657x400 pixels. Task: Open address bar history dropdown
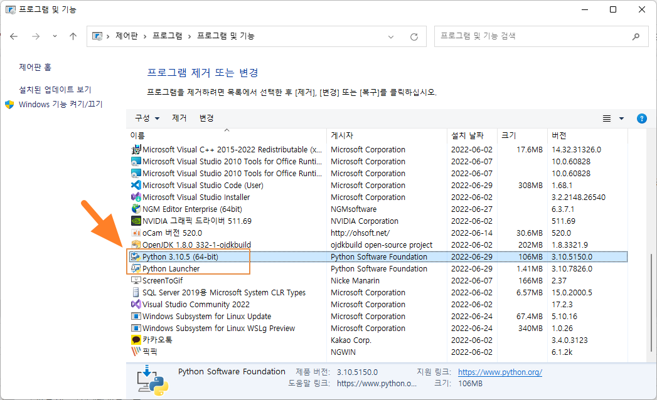point(391,37)
